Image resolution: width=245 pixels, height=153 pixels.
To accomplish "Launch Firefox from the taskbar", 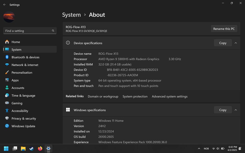I will (x=40, y=148).
